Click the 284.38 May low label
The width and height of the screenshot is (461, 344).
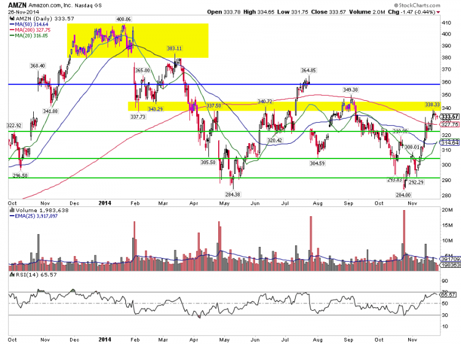pos(232,195)
